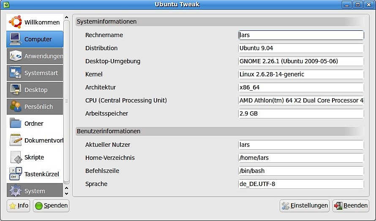Click the CPU (Central Processing Unit) label
376x221 pixels.
pyautogui.click(x=126, y=100)
